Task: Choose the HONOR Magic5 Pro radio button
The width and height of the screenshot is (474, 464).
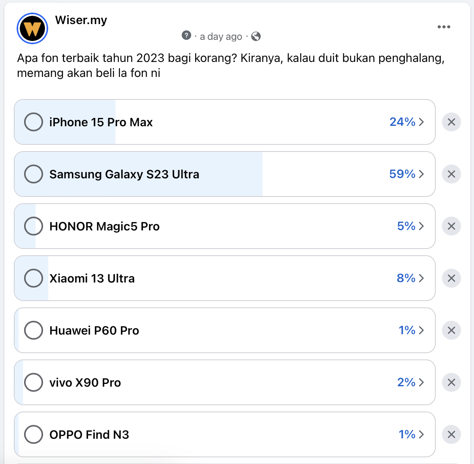Action: pos(34,226)
